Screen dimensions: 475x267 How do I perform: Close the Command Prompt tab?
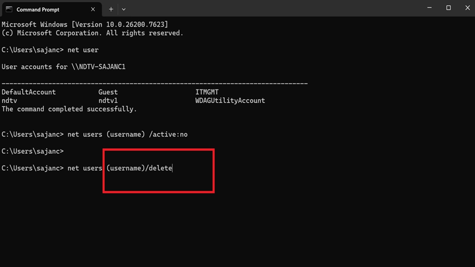coord(93,9)
